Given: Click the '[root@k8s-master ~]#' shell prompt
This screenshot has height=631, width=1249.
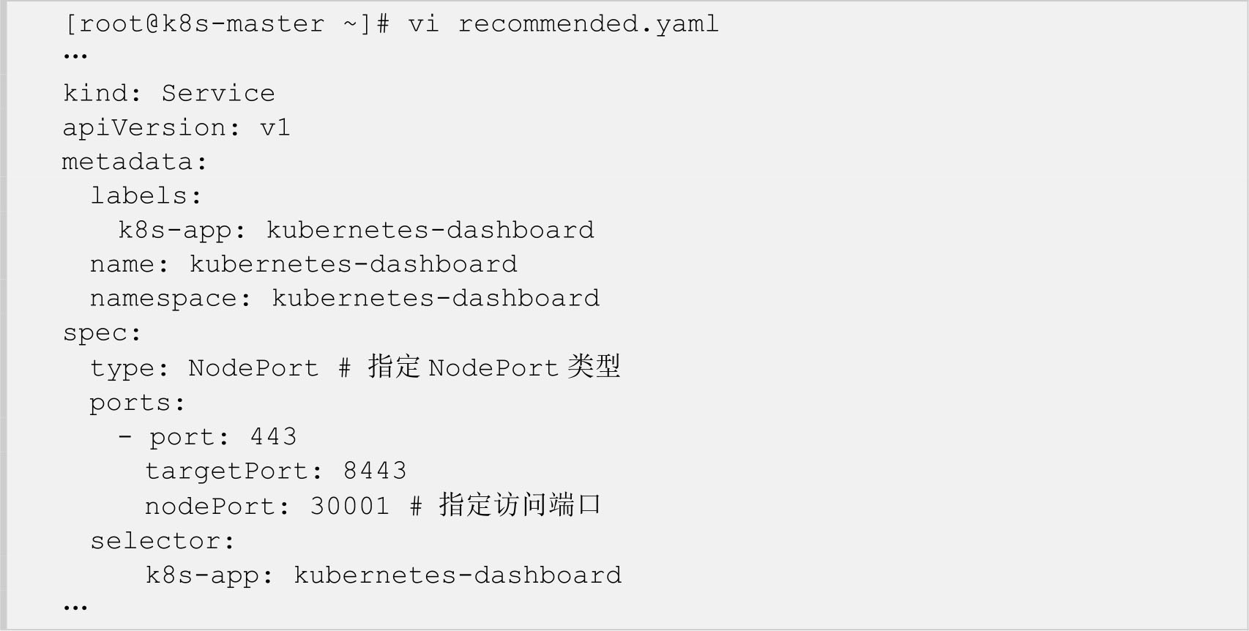Looking at the screenshot, I should 227,24.
